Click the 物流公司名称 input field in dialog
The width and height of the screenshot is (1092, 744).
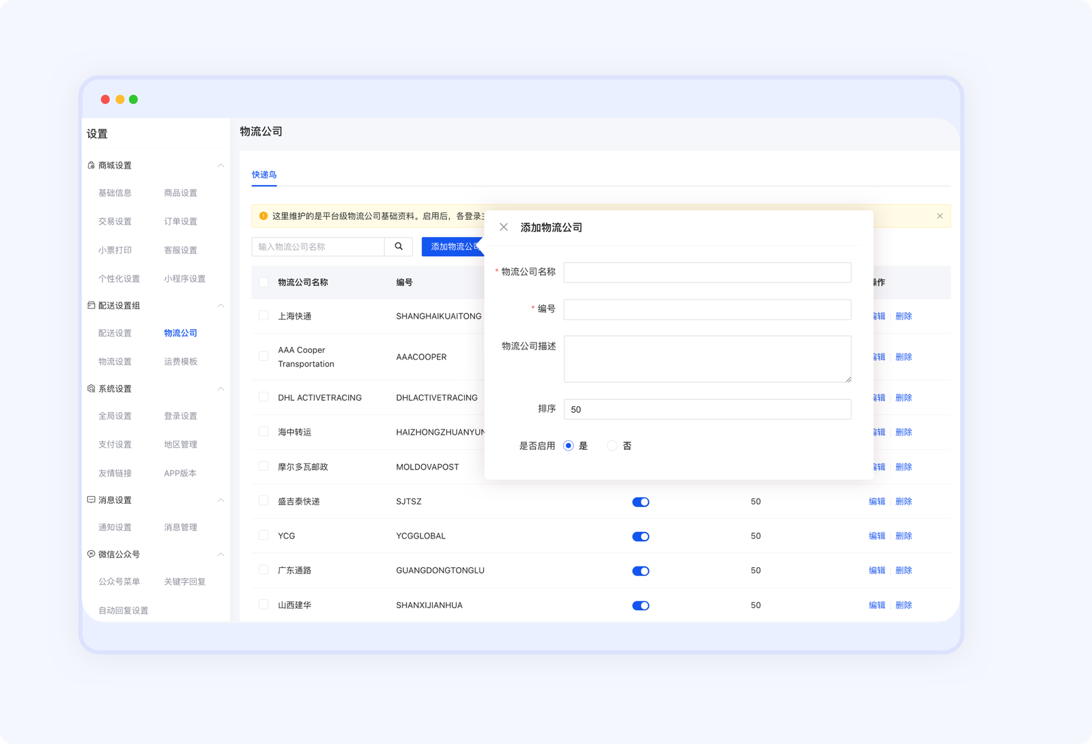pos(707,272)
